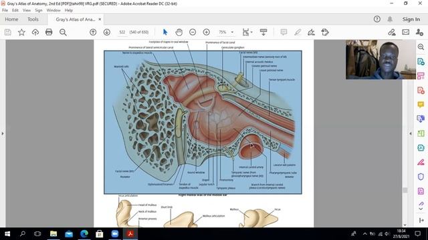This screenshot has height=240, width=428.
Task: Click the stamp tool icon
Action: tap(325, 32)
